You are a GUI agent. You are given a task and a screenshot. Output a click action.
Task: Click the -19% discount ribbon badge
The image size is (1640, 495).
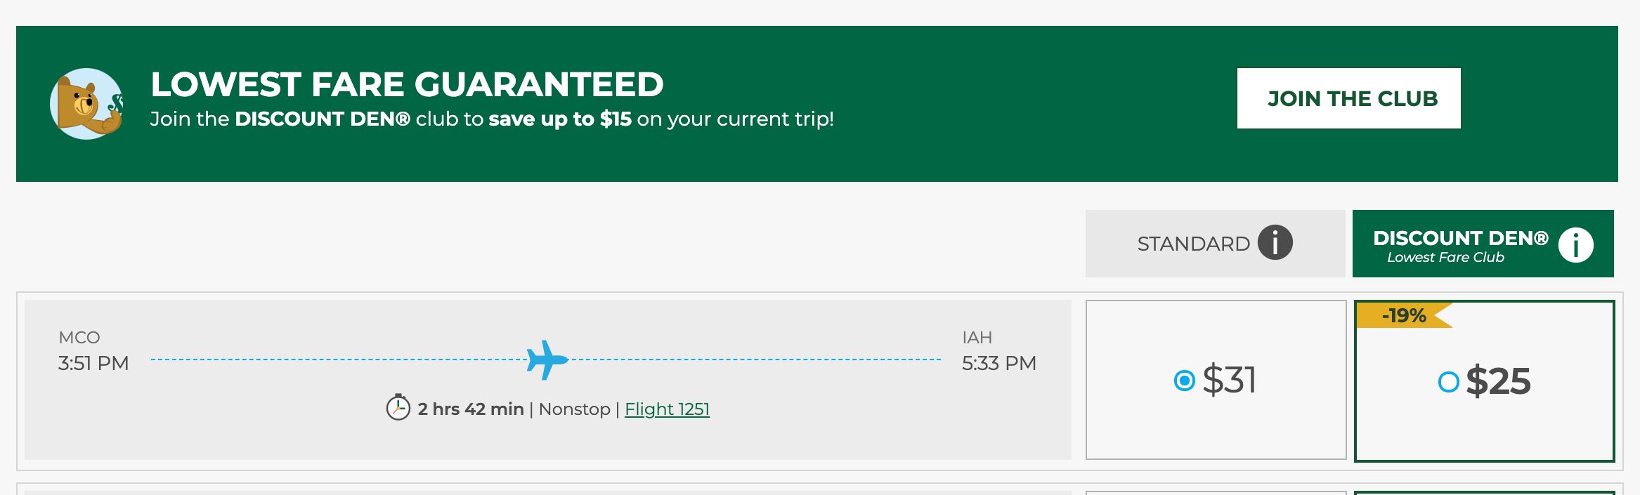click(1403, 315)
